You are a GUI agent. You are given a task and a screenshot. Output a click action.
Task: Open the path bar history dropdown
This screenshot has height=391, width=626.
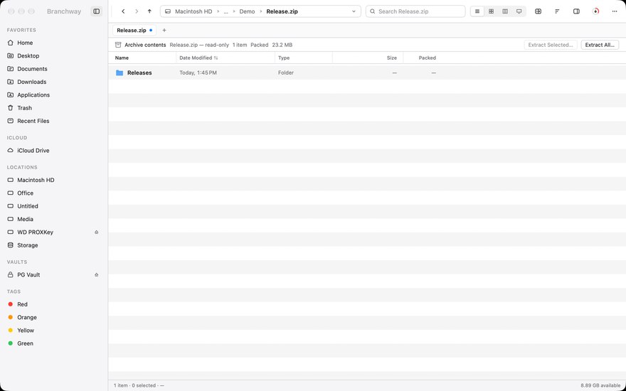354,11
